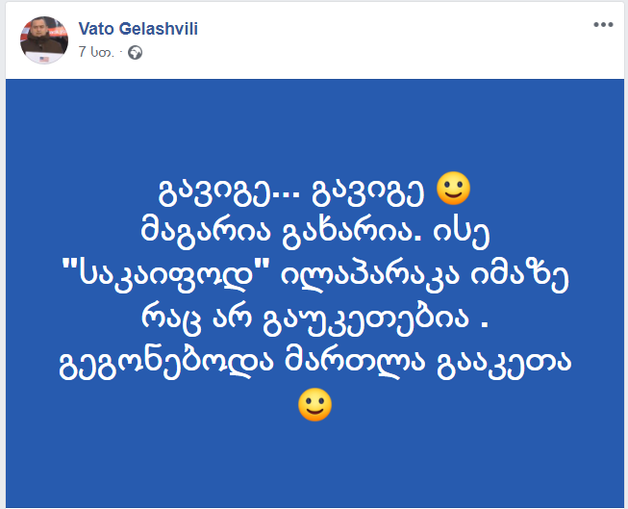The width and height of the screenshot is (628, 509).
Task: Click the smiley emoji below the post text
Action: [314, 404]
